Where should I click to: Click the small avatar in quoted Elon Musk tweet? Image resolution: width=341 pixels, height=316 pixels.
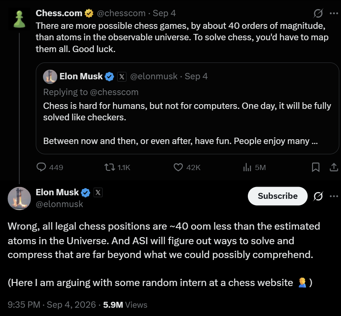[50, 77]
